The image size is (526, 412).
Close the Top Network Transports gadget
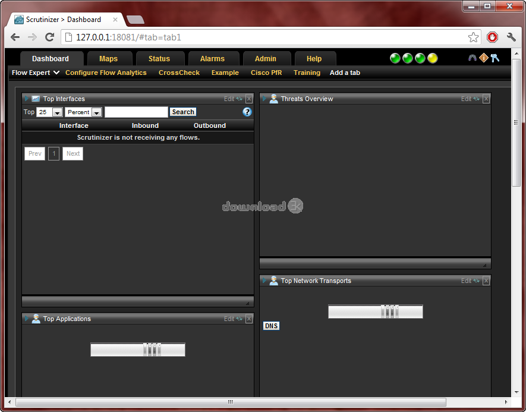486,281
